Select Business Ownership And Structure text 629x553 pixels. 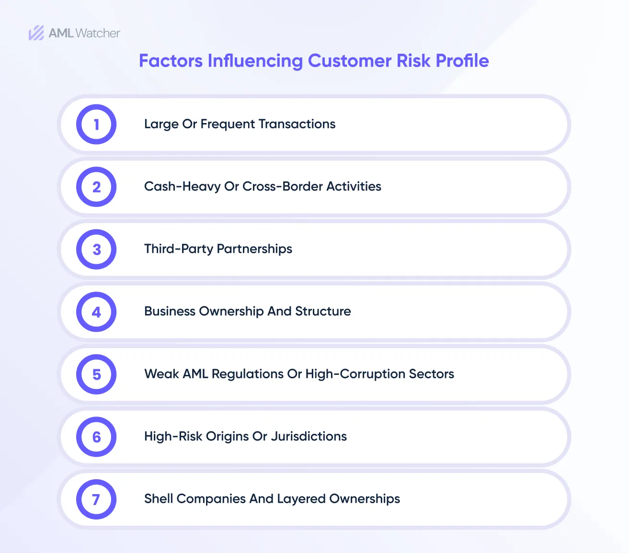coord(247,311)
